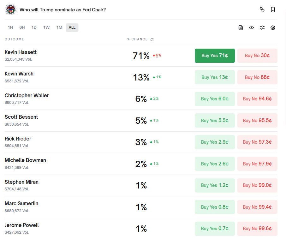286x239 pixels.
Task: Expand the Kevin Hassett outcome row
Action: [x=21, y=52]
